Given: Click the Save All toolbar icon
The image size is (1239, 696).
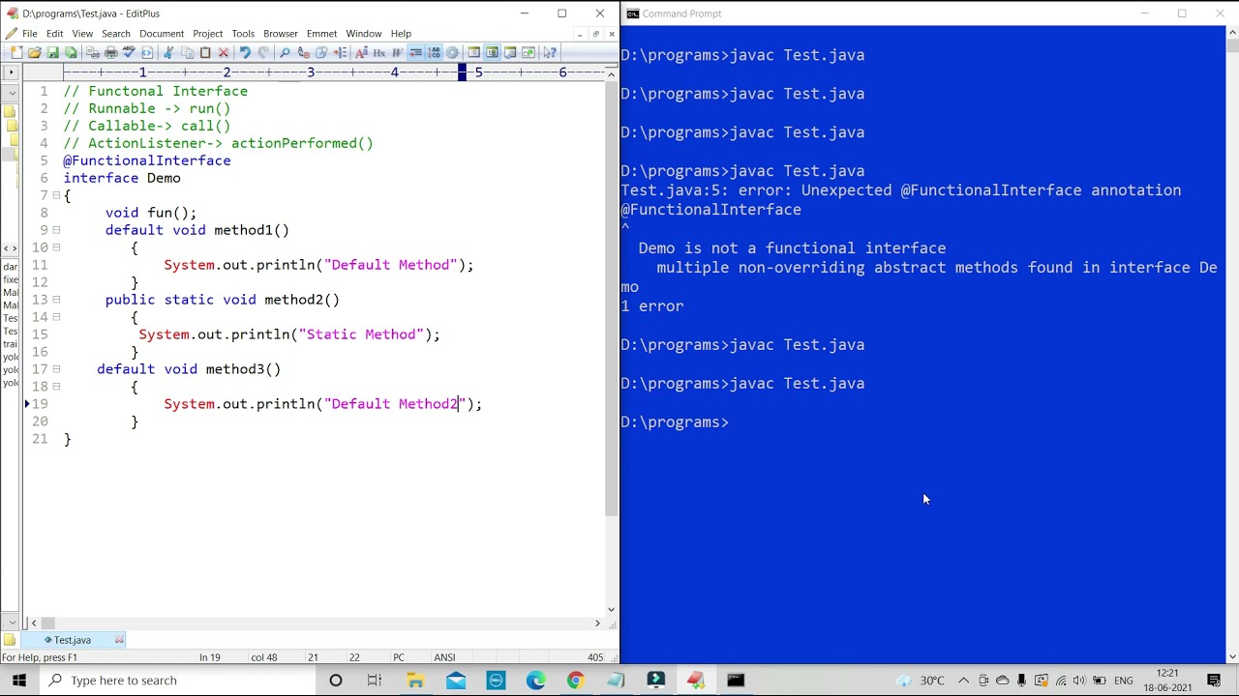Looking at the screenshot, I should pyautogui.click(x=71, y=52).
